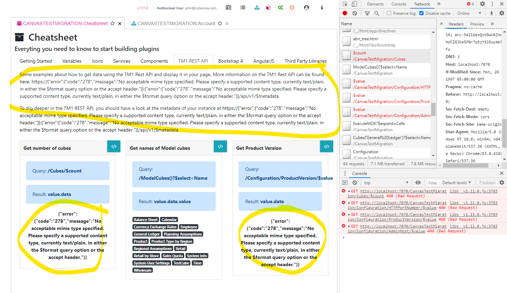Select the DevTools inspect element tool

[x=345, y=4]
